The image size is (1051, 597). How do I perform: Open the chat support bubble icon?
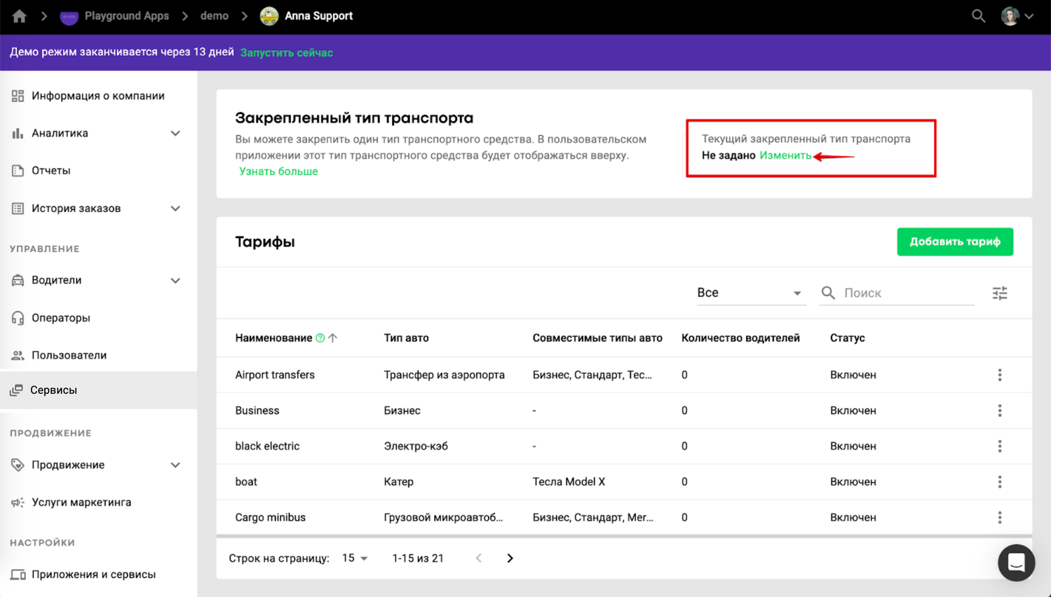(x=1016, y=562)
